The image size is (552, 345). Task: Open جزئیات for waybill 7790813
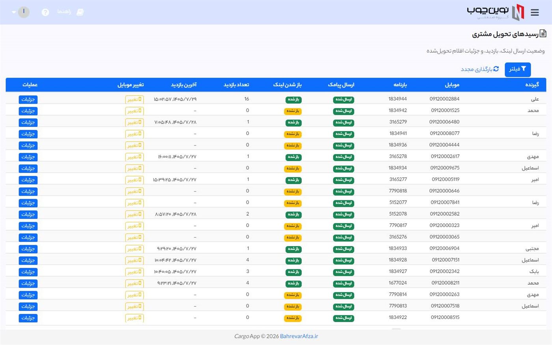click(x=28, y=306)
